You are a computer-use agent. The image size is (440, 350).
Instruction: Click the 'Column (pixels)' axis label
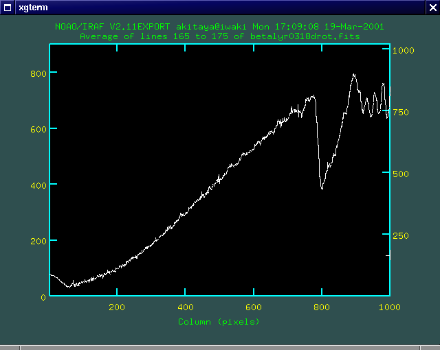[x=219, y=321]
